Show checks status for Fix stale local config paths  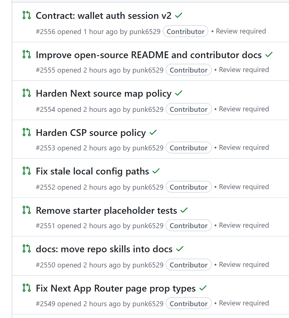(156, 171)
